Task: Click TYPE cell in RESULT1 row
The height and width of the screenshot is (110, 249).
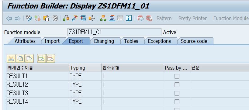Action: tap(85, 76)
